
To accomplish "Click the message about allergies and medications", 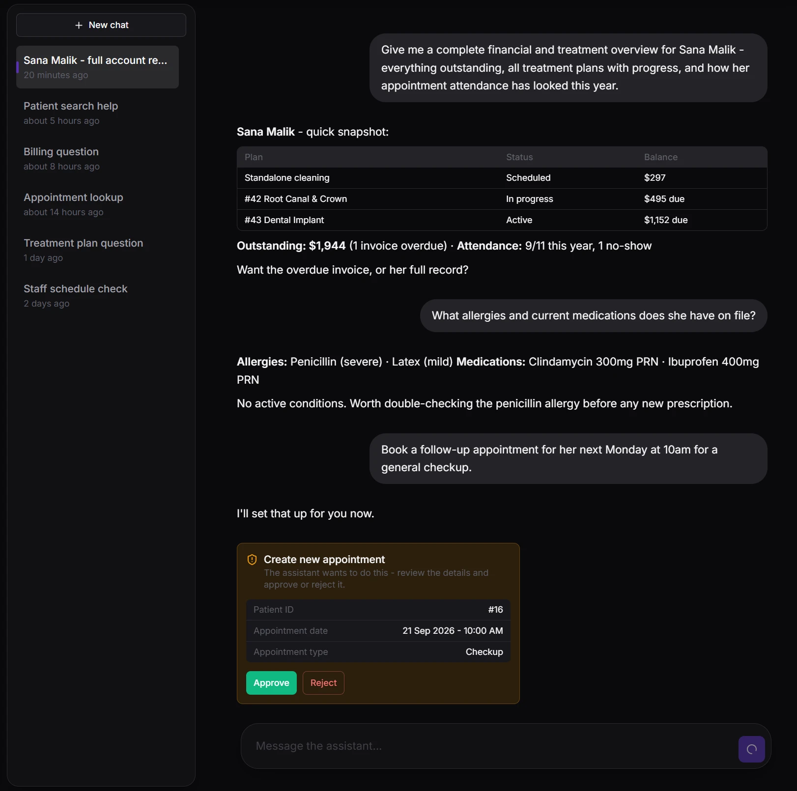I will coord(593,315).
